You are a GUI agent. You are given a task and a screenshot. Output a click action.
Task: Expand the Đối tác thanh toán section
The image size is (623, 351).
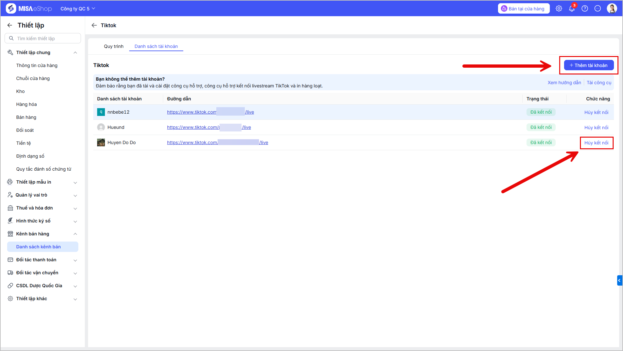(x=75, y=260)
